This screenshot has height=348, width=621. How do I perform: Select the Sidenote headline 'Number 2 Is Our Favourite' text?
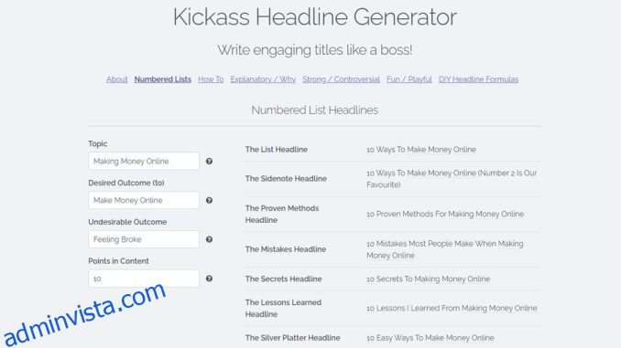pos(452,179)
